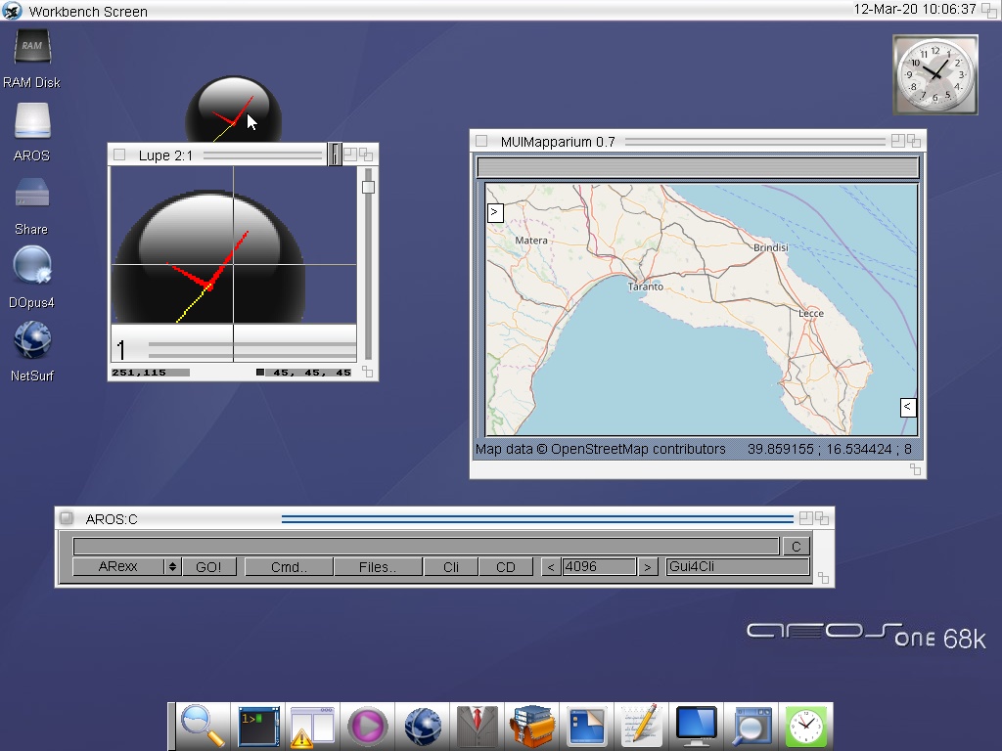Expand map panel with the > arrow
Viewport: 1002px width, 751px height.
click(x=495, y=212)
